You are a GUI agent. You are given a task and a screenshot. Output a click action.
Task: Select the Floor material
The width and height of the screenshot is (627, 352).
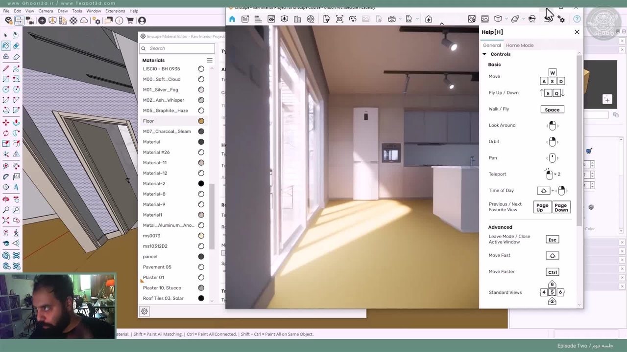(148, 121)
